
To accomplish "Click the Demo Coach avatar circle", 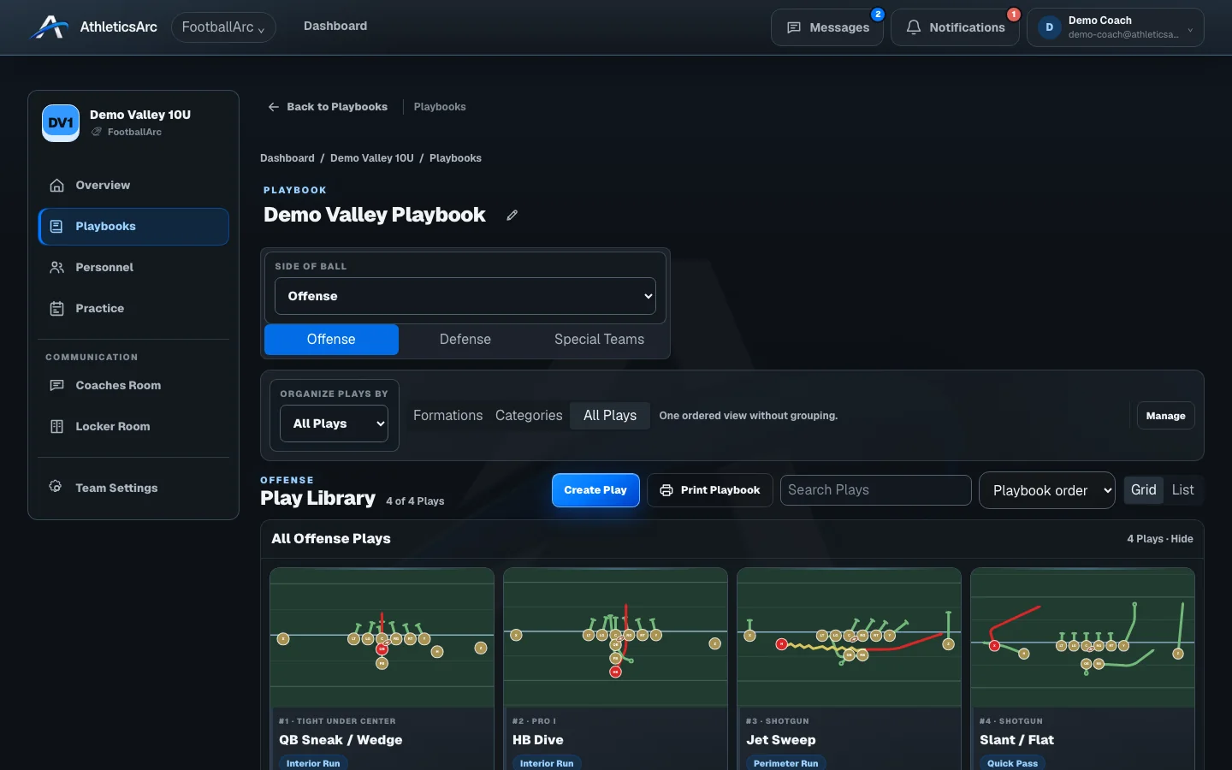I will point(1049,27).
